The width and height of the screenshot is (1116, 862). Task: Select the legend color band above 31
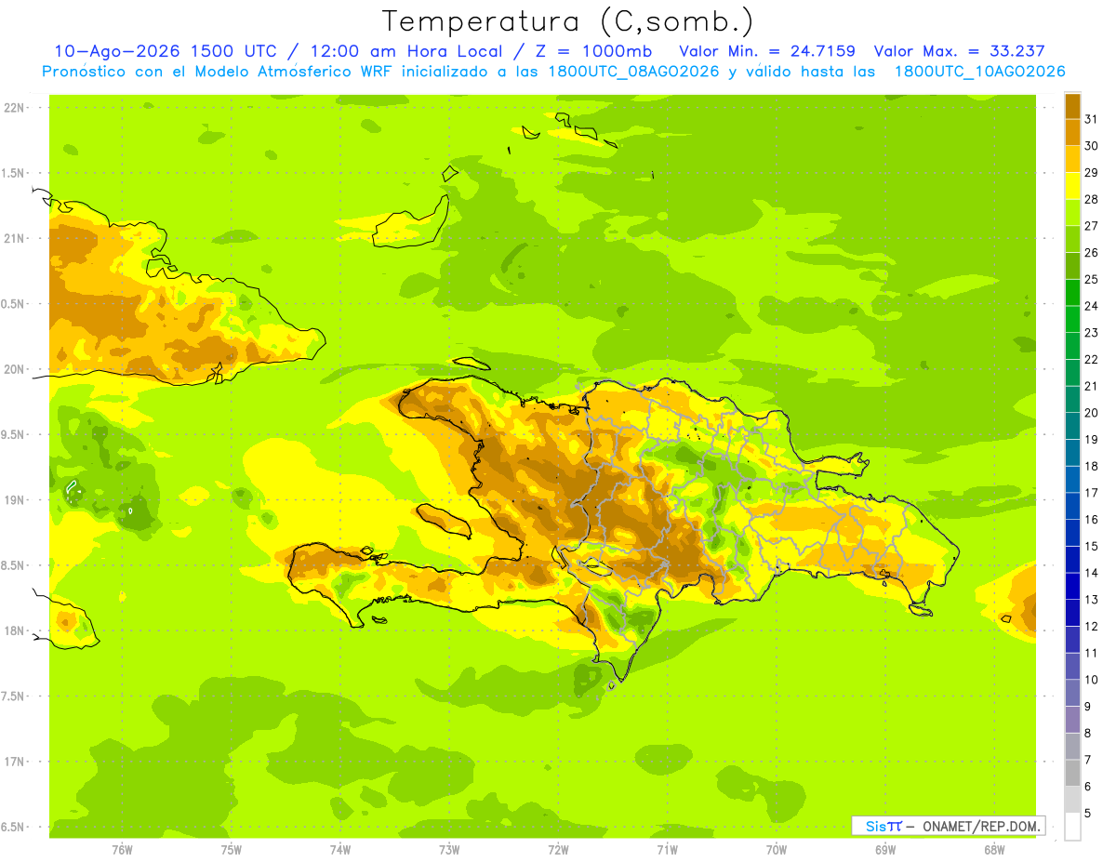[x=1072, y=106]
